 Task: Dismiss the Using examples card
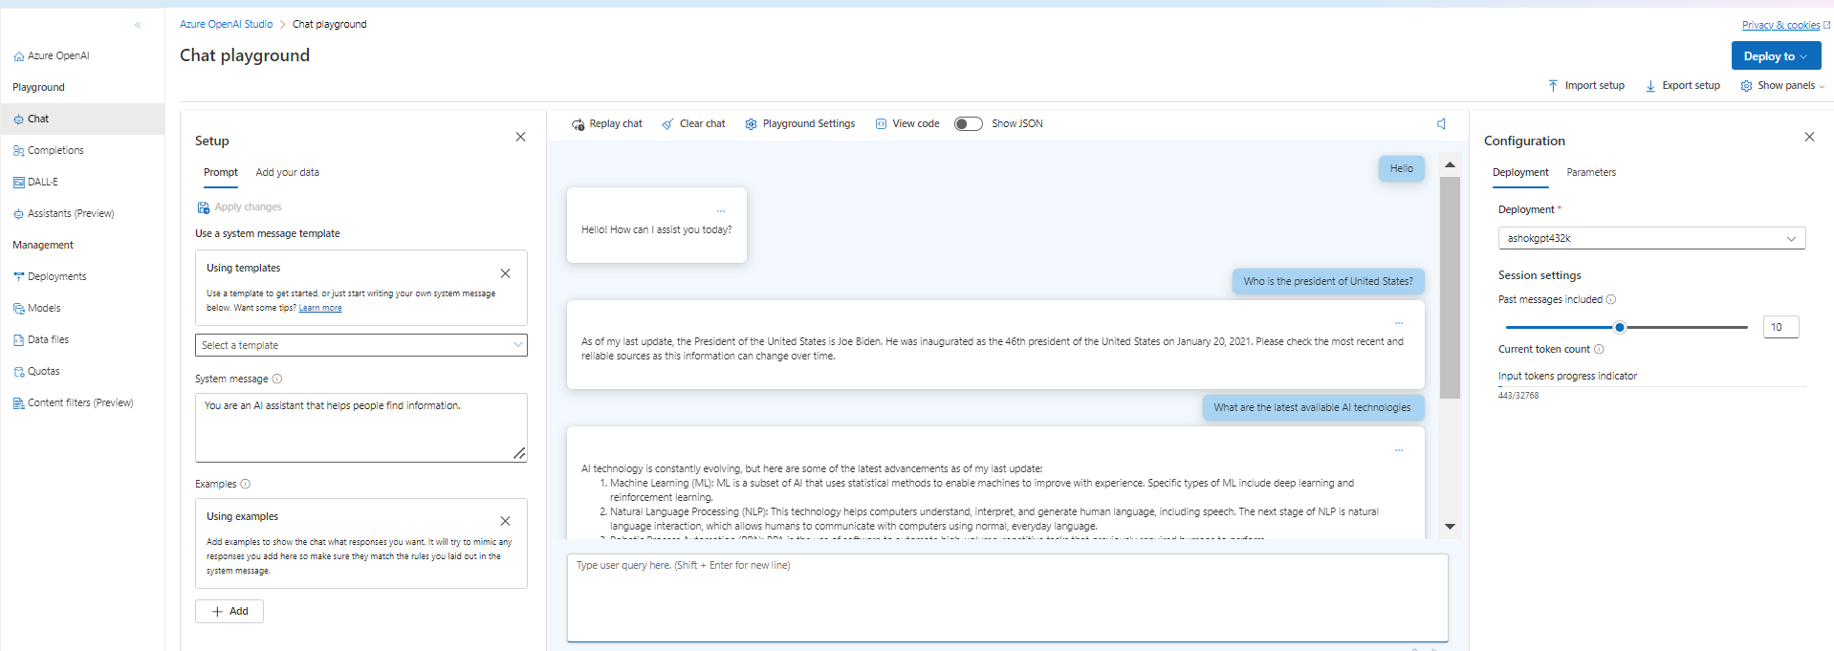point(505,521)
